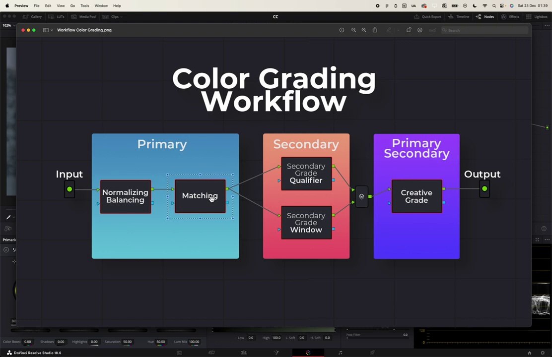
Task: Toggle the LUTs panel in DaVinci Resolve
Action: [56, 16]
